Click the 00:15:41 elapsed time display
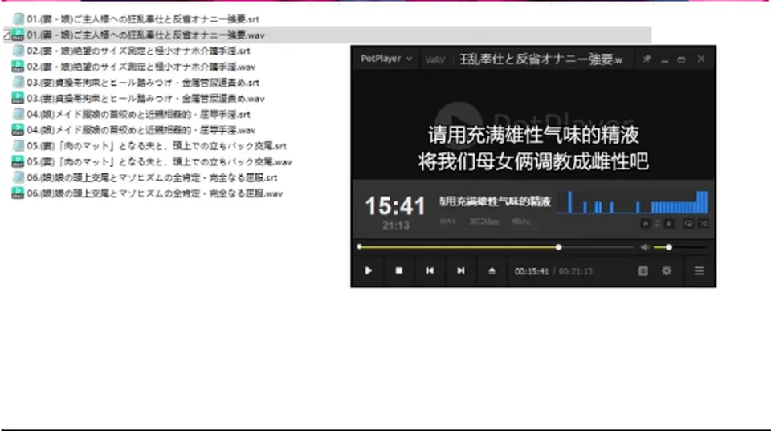This screenshot has height=431, width=771. coord(531,271)
